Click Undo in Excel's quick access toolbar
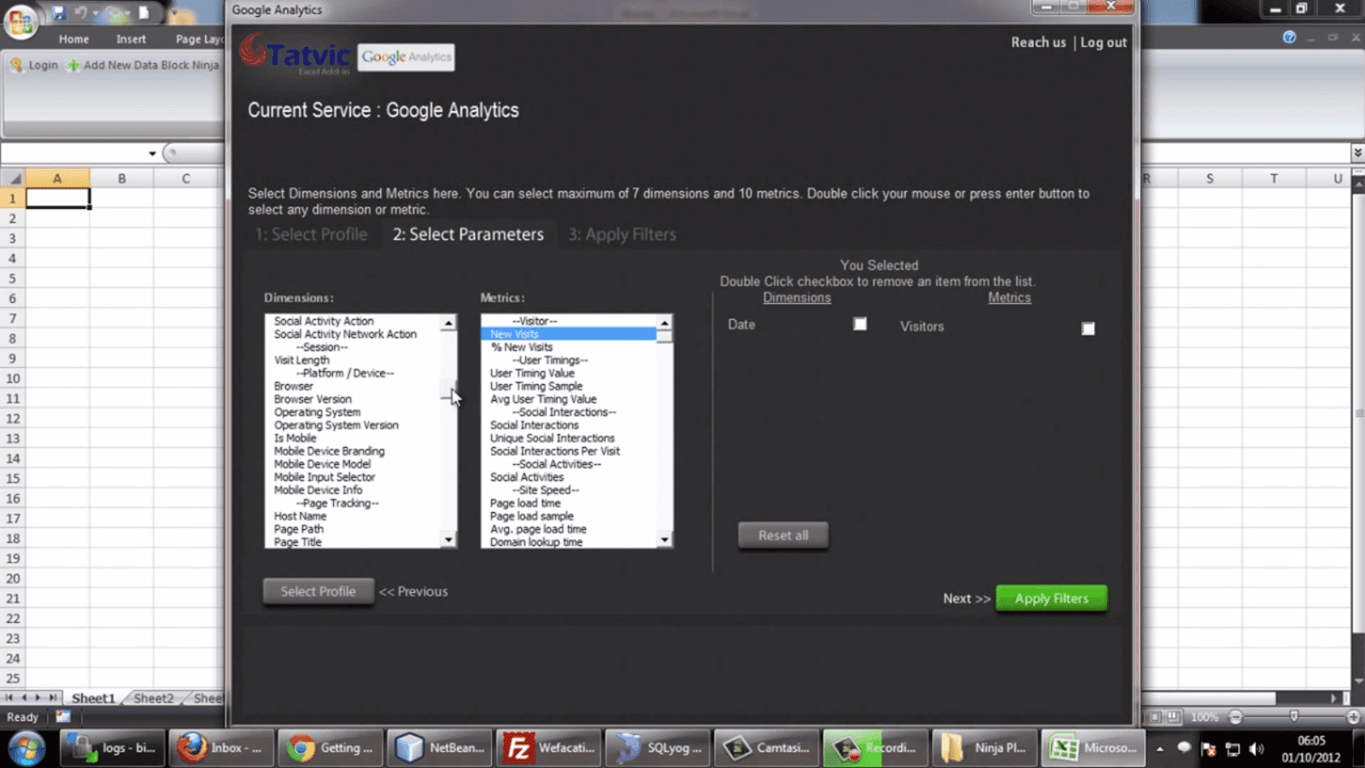1365x768 pixels. [80, 13]
